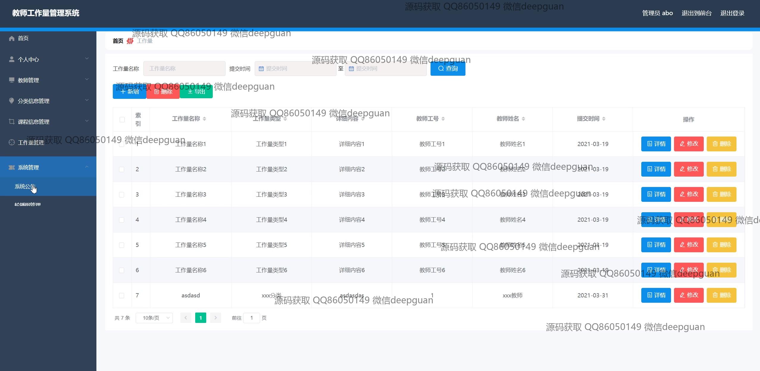Click the crop icon beside 课程信息管理
This screenshot has height=371, width=760.
[12, 122]
